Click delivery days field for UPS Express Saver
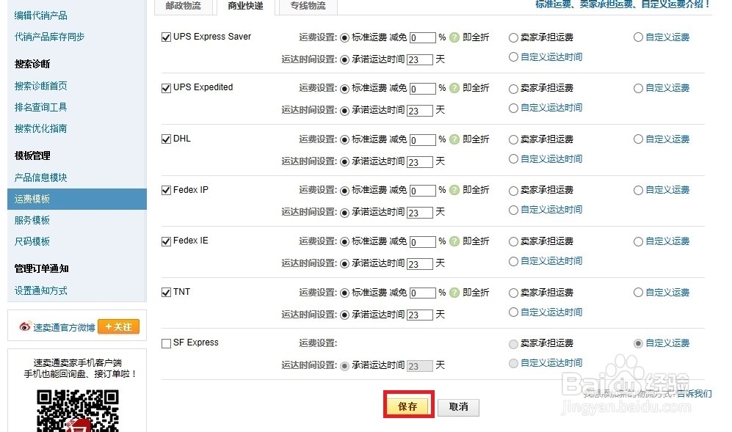Viewport: 732px width, 432px height. pos(420,59)
